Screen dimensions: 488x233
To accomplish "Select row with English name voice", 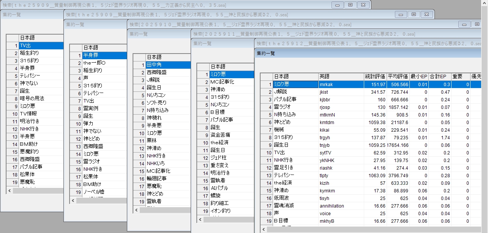I will click(x=341, y=213).
